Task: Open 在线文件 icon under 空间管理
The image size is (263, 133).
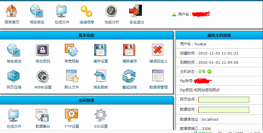Action: click(13, 115)
